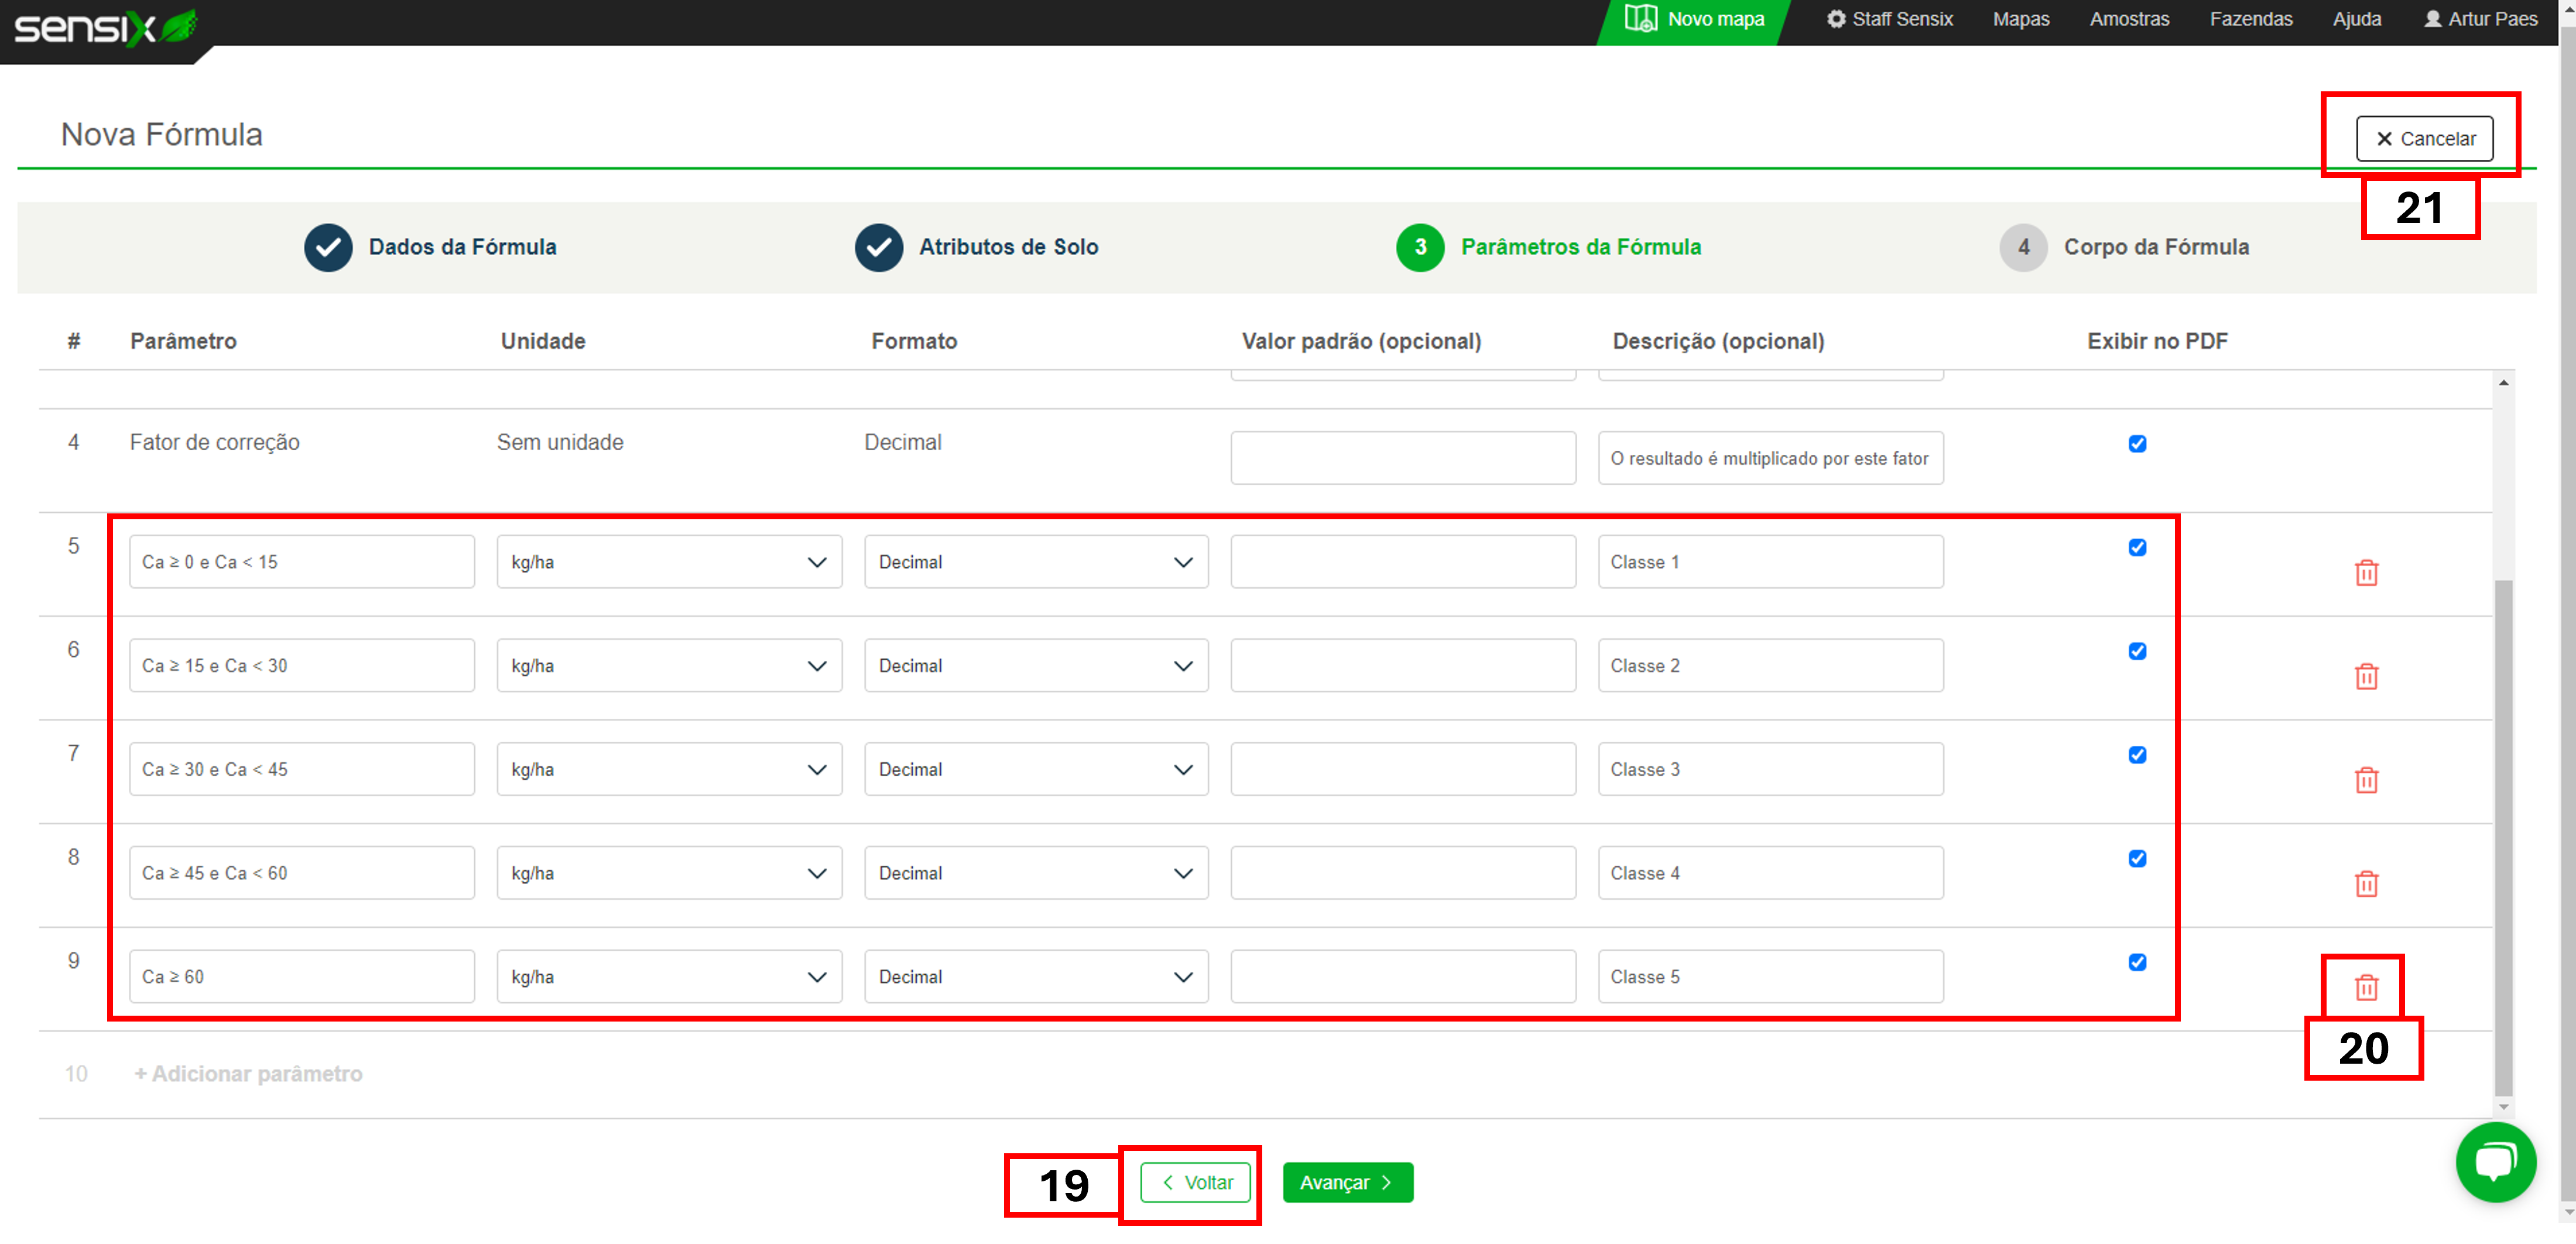Toggle Exibir no PDF checkbox for Classe 5
Image resolution: width=2576 pixels, height=1244 pixels.
coord(2137,962)
